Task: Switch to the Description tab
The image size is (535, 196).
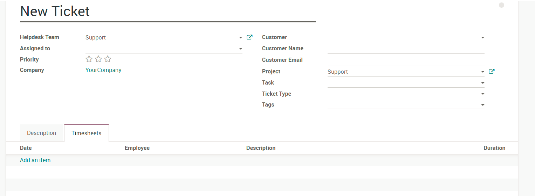Action: [x=41, y=133]
